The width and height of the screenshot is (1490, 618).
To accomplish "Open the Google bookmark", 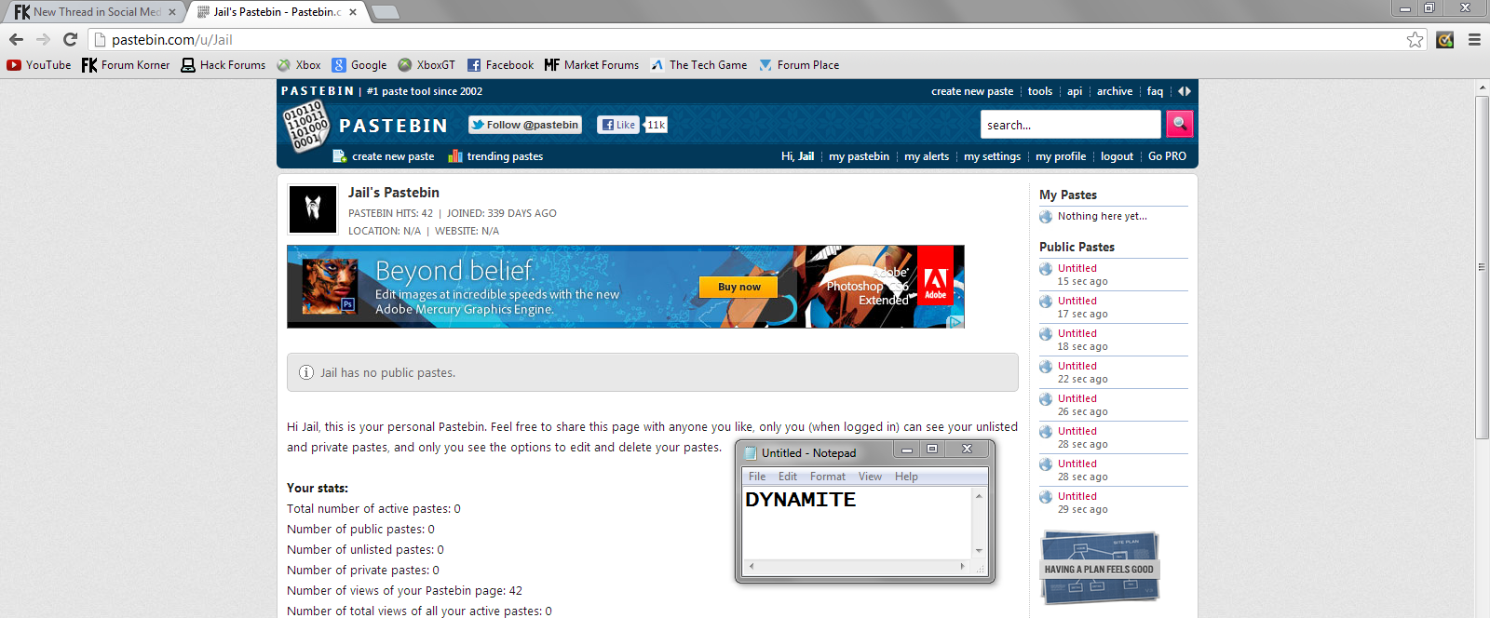I will [359, 65].
